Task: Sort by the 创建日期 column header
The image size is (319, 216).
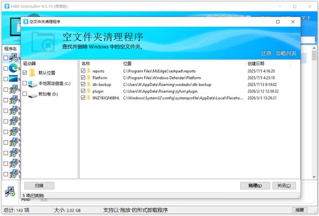Action: click(x=268, y=63)
